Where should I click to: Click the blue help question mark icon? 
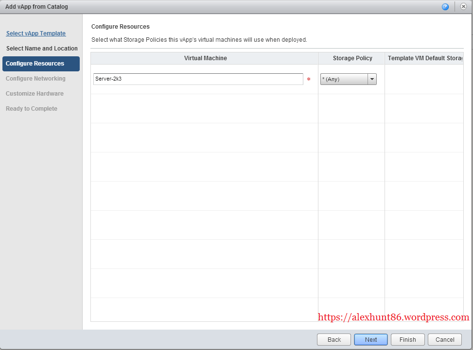445,7
